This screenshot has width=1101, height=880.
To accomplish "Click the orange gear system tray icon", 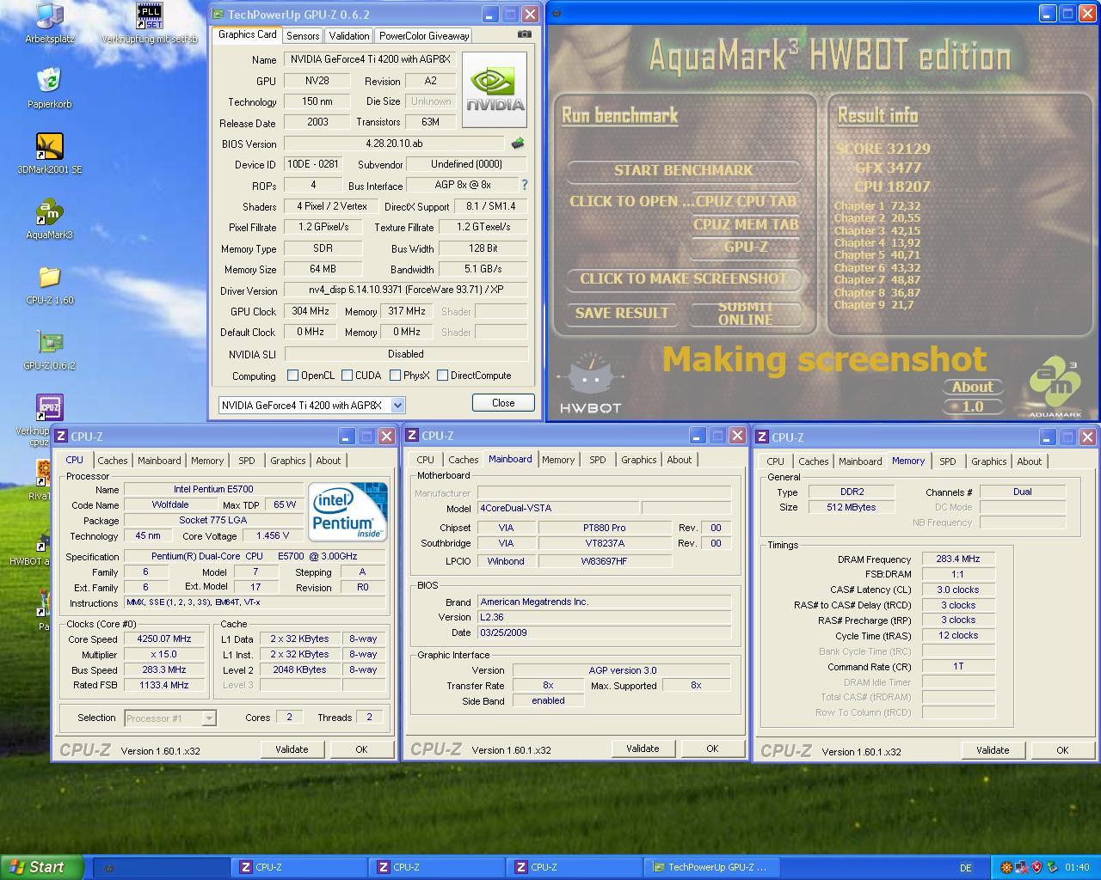I will tap(1006, 867).
